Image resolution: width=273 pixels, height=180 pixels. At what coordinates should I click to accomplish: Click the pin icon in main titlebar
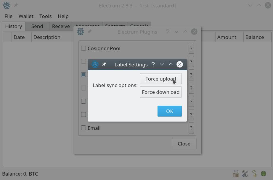click(x=16, y=5)
